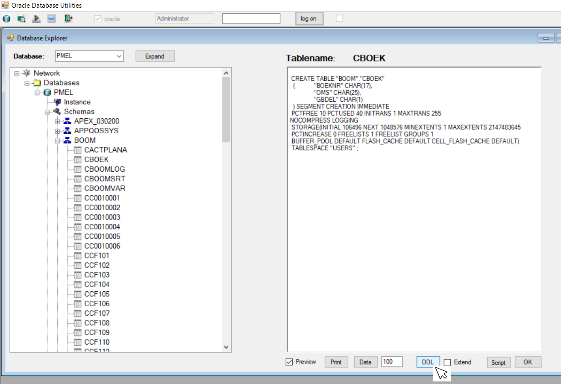Click the BOOM schema icon
561x384 pixels.
68,141
